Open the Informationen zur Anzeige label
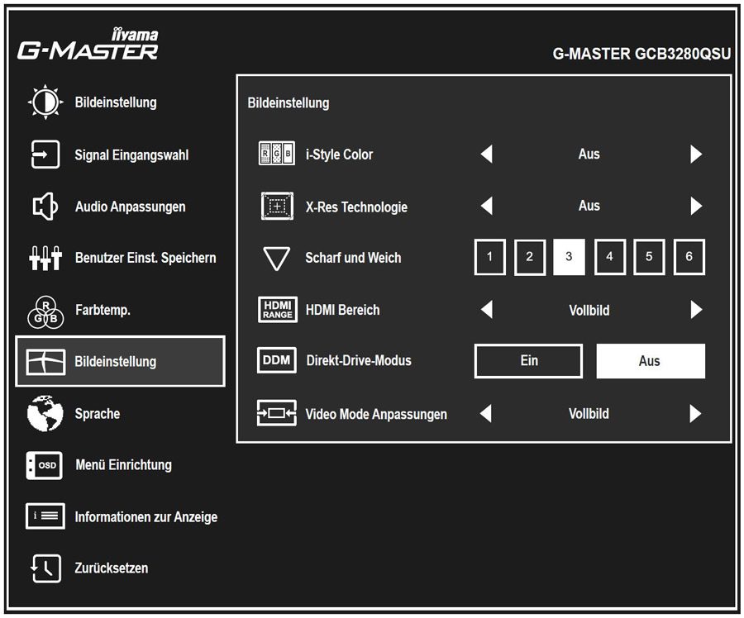 pyautogui.click(x=146, y=517)
